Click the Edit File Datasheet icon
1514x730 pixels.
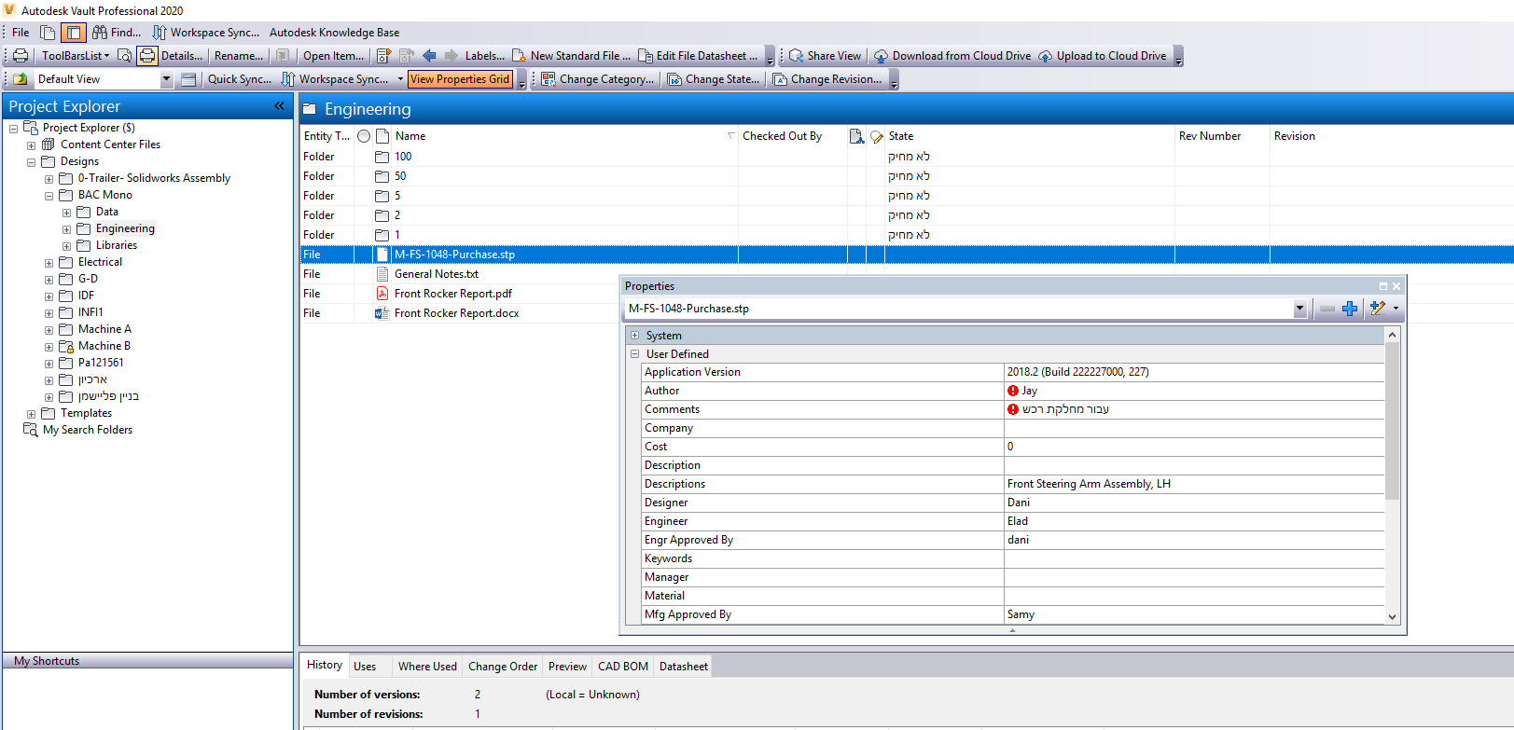(646, 56)
